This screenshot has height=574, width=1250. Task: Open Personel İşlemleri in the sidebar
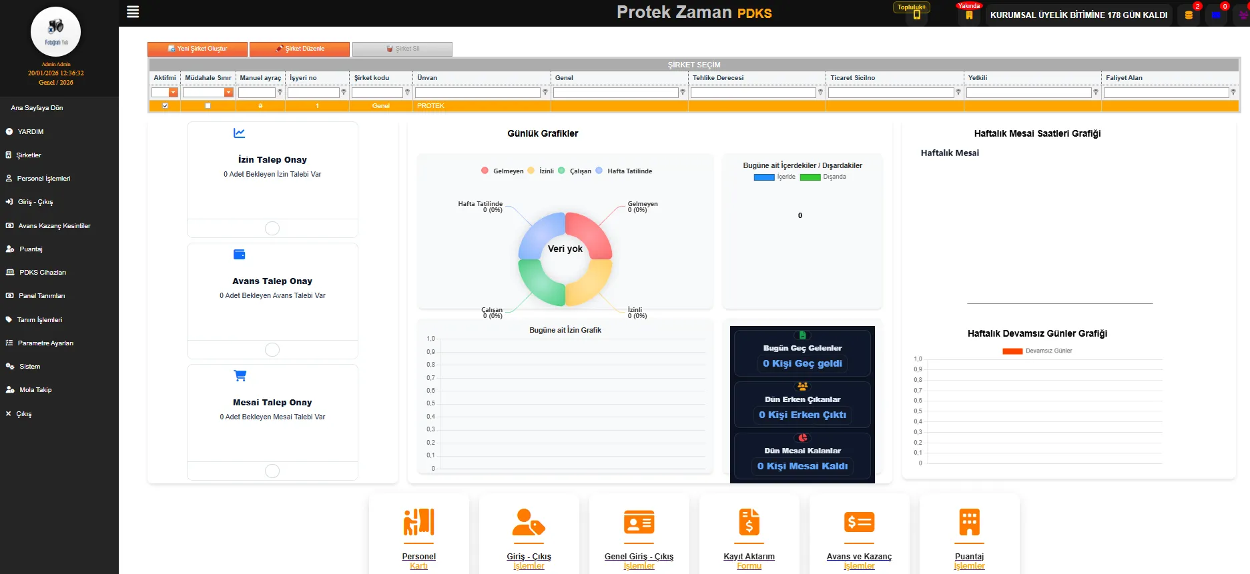[x=43, y=179]
